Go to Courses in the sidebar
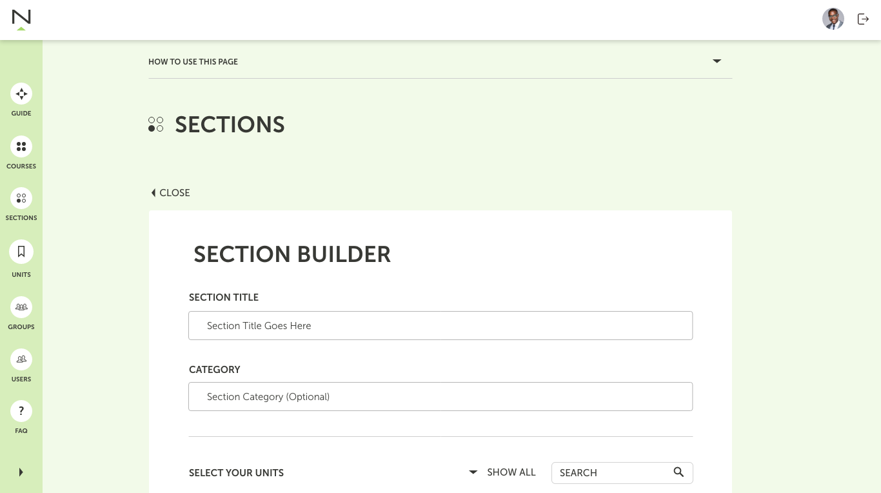Screen dimensions: 881x493 (x=21, y=146)
